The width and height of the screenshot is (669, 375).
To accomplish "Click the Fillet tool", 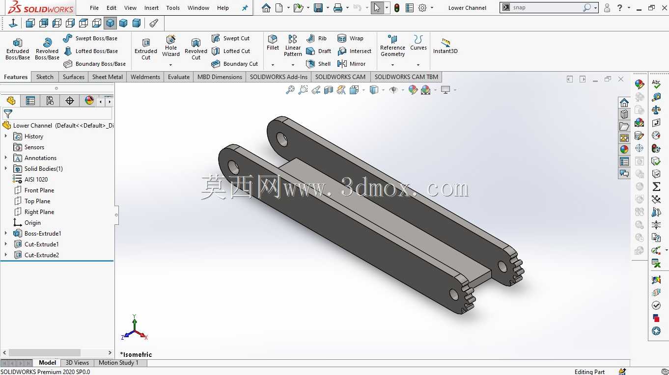I will [273, 43].
